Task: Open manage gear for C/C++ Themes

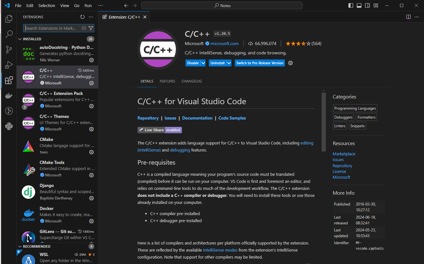Action: tap(91, 129)
